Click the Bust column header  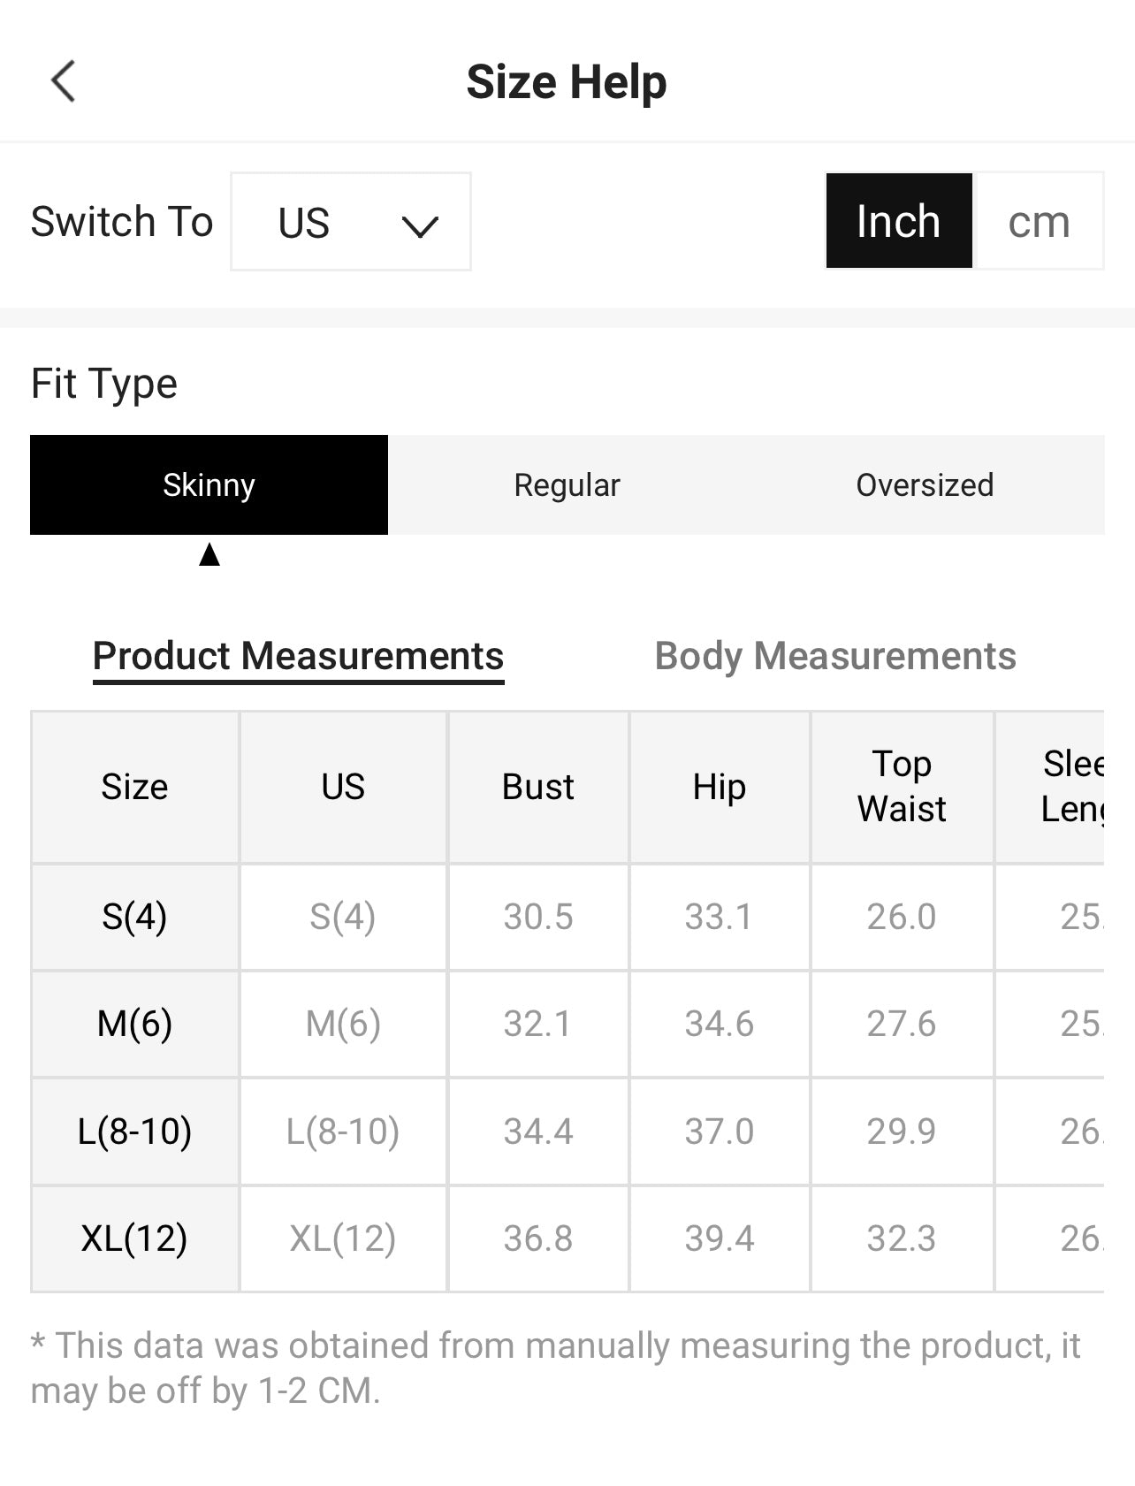(x=537, y=787)
